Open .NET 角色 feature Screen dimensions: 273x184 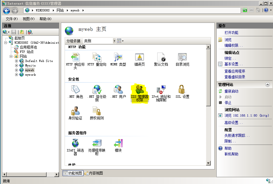coord(75,92)
